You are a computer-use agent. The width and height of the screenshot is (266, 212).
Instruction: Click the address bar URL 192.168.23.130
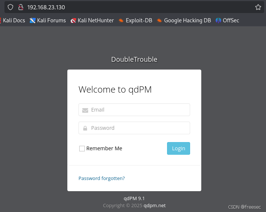pos(46,7)
